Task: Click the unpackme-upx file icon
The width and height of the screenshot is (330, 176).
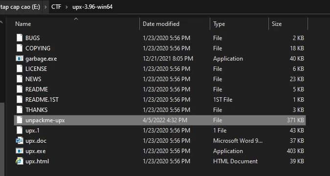Action: [x=20, y=120]
